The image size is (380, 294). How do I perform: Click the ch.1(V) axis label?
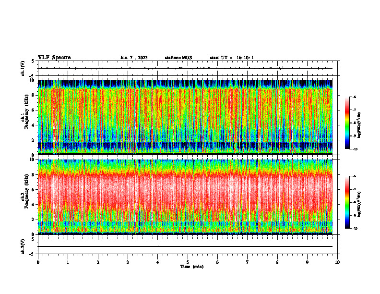tap(23, 68)
